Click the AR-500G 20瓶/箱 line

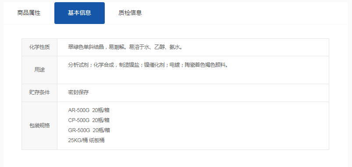tap(89, 110)
